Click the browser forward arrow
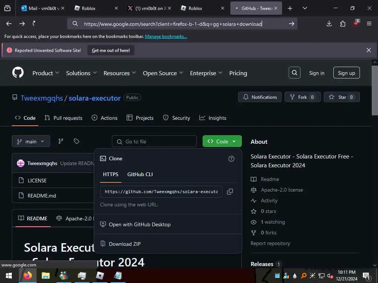This screenshot has width=378, height=283. coord(22,24)
